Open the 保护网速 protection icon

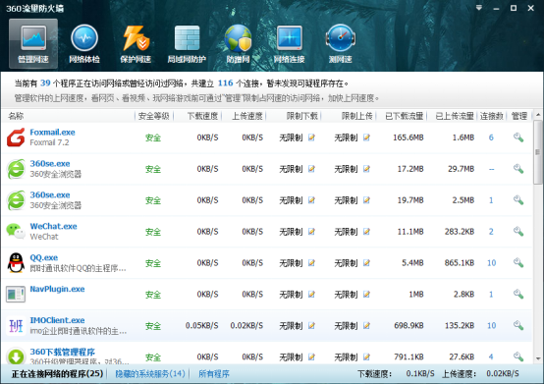[x=136, y=44]
